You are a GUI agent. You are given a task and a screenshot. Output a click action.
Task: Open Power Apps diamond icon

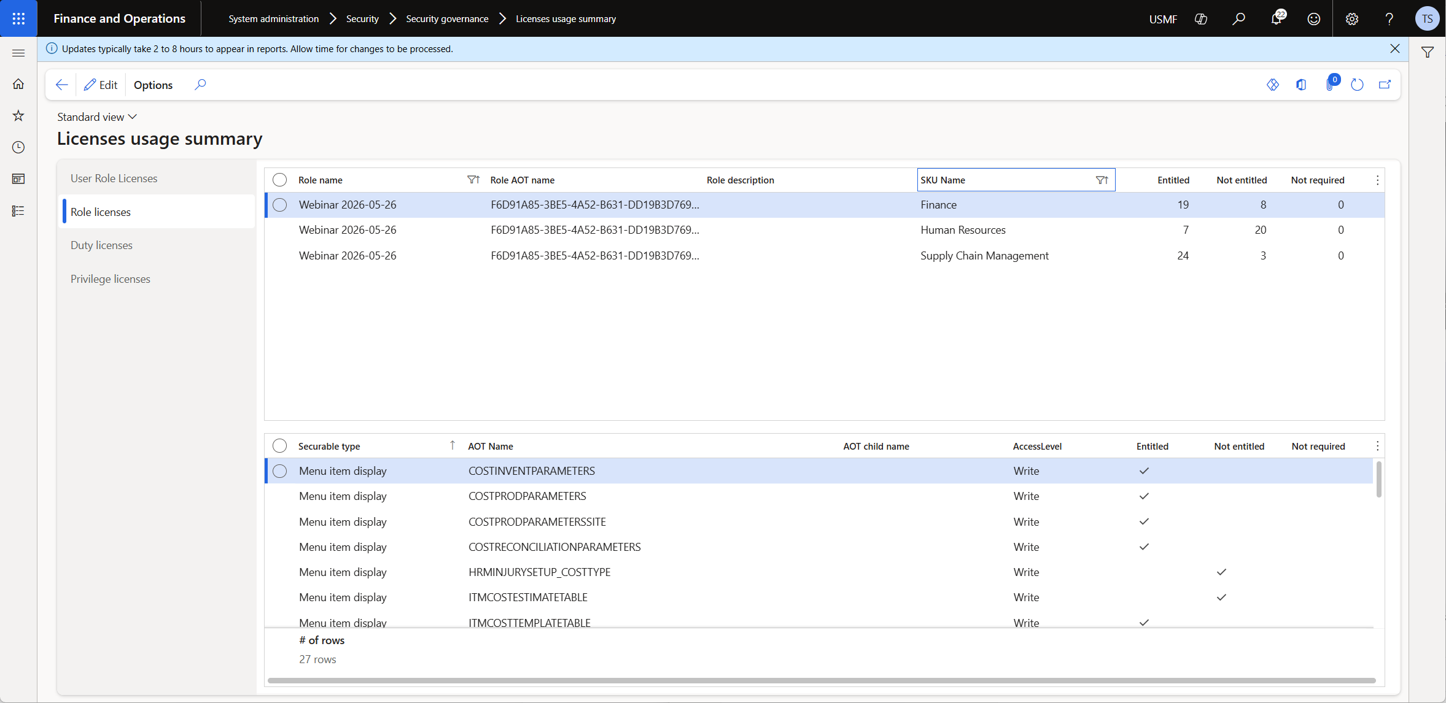click(1273, 85)
